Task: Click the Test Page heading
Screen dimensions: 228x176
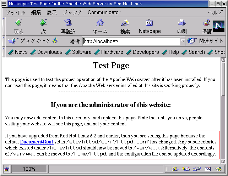Action: [x=111, y=66]
